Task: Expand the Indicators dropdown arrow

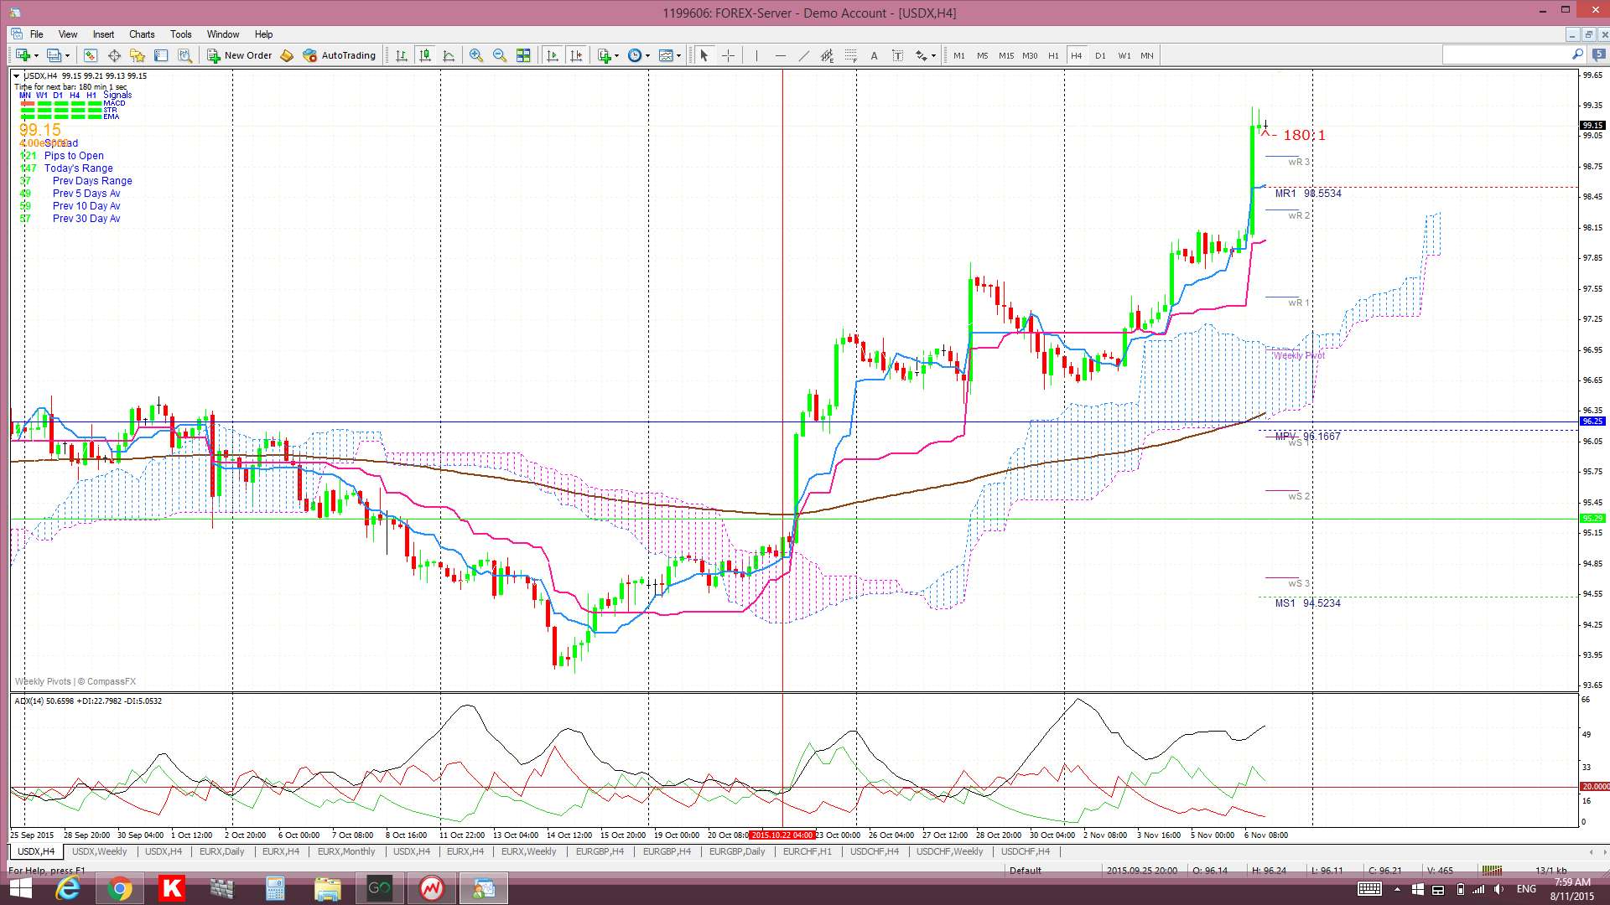Action: pyautogui.click(x=617, y=55)
